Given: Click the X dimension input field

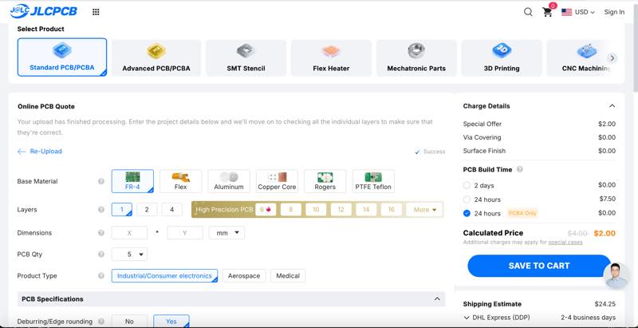Looking at the screenshot, I should click(129, 233).
